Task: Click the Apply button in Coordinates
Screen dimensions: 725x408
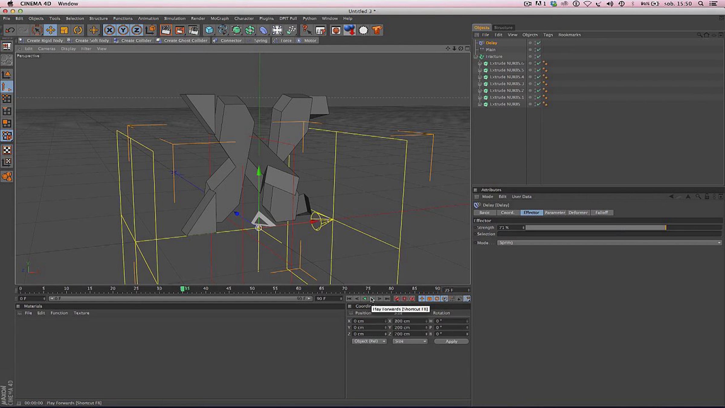Action: click(x=451, y=342)
